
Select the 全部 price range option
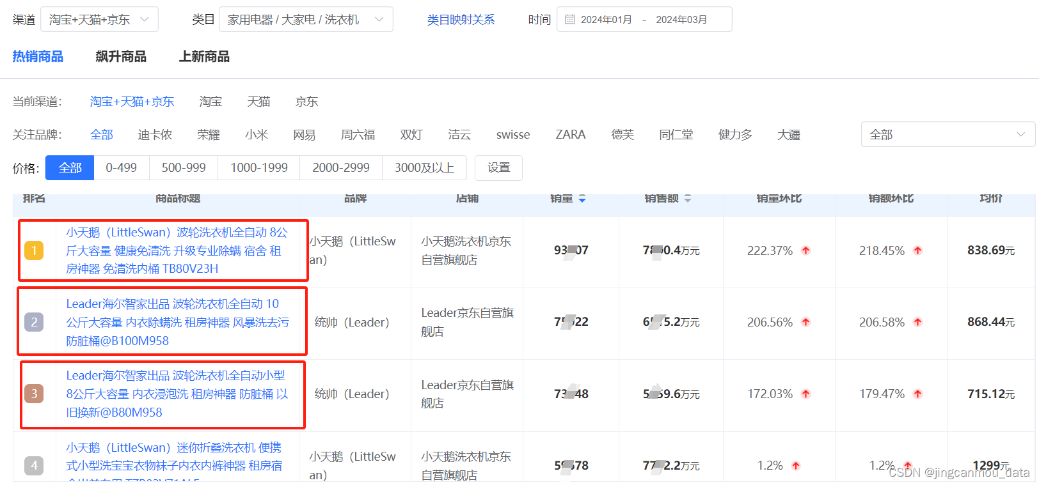click(70, 168)
